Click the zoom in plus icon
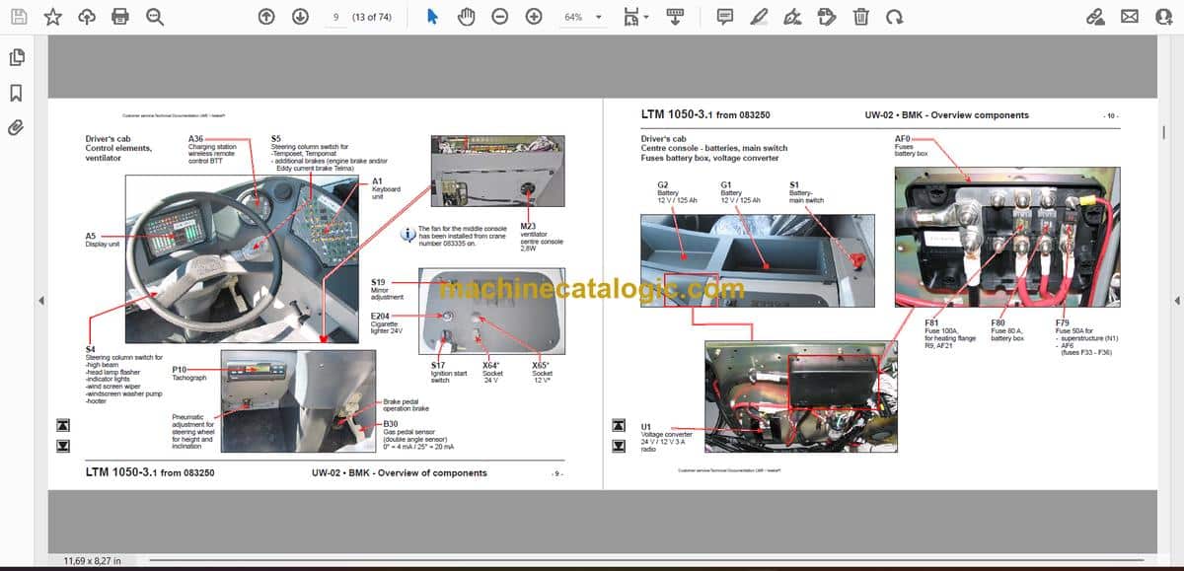The width and height of the screenshot is (1184, 571). coord(534,17)
